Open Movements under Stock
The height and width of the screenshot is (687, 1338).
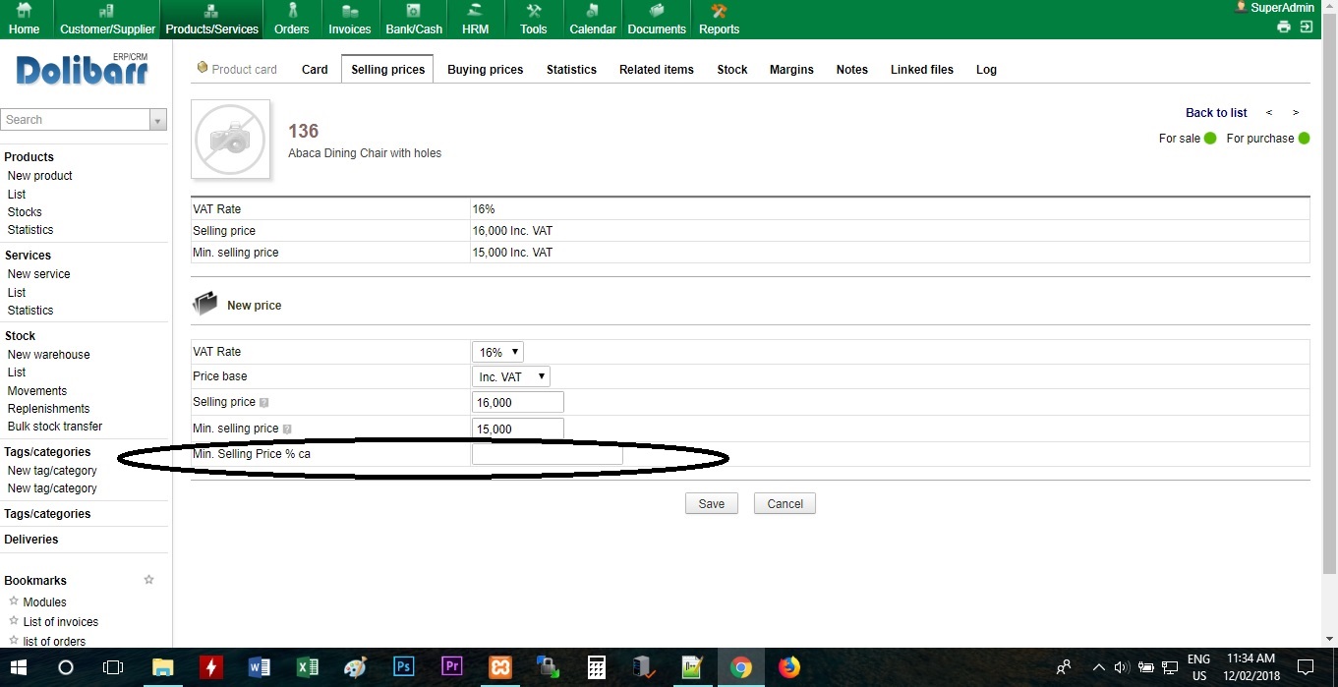pyautogui.click(x=37, y=391)
